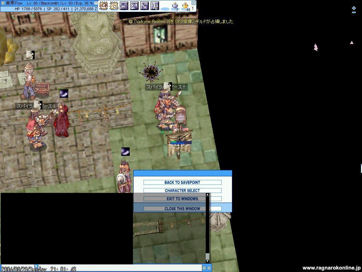Screen dimensions: 362x272
Task: Activate the fourth hotkey skill icon
Action: point(134,6)
